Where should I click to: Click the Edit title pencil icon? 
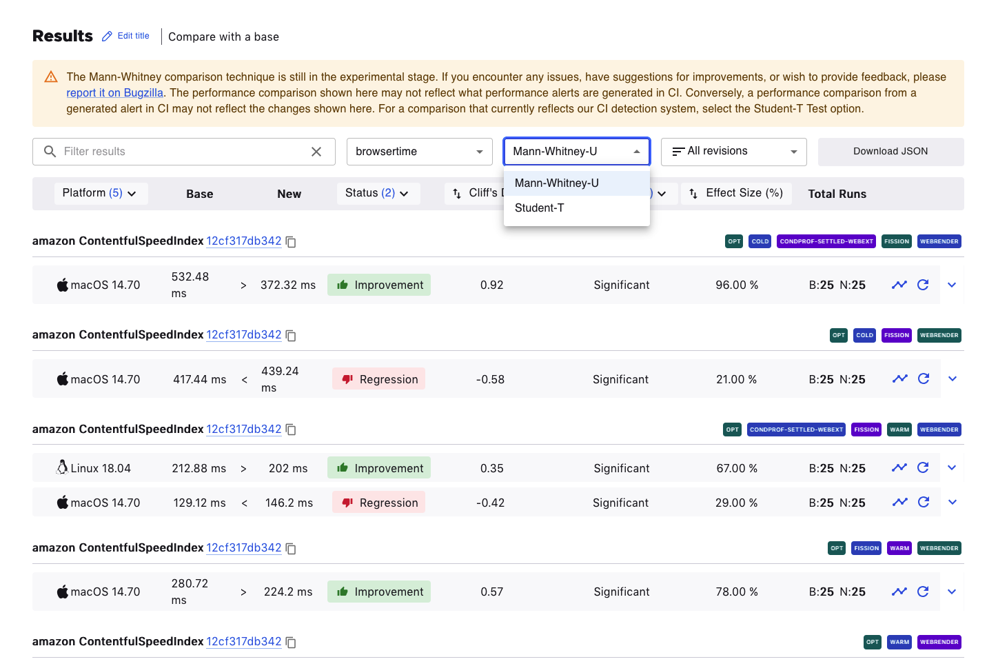pyautogui.click(x=107, y=37)
